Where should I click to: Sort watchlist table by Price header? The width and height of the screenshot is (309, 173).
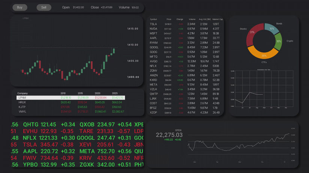(x=169, y=19)
